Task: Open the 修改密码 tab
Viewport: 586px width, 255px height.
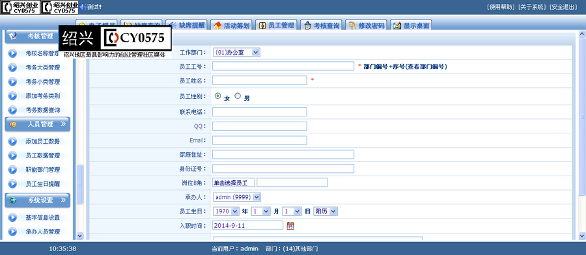Action: [366, 25]
